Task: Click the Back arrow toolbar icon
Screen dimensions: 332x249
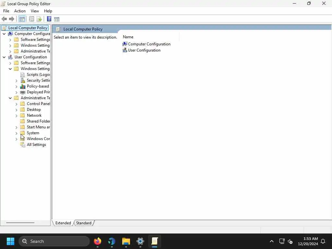Action: 4,19
